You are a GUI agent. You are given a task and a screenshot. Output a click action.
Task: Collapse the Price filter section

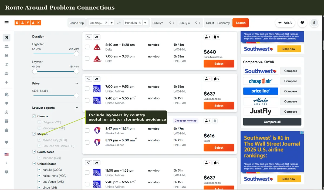click(x=77, y=84)
